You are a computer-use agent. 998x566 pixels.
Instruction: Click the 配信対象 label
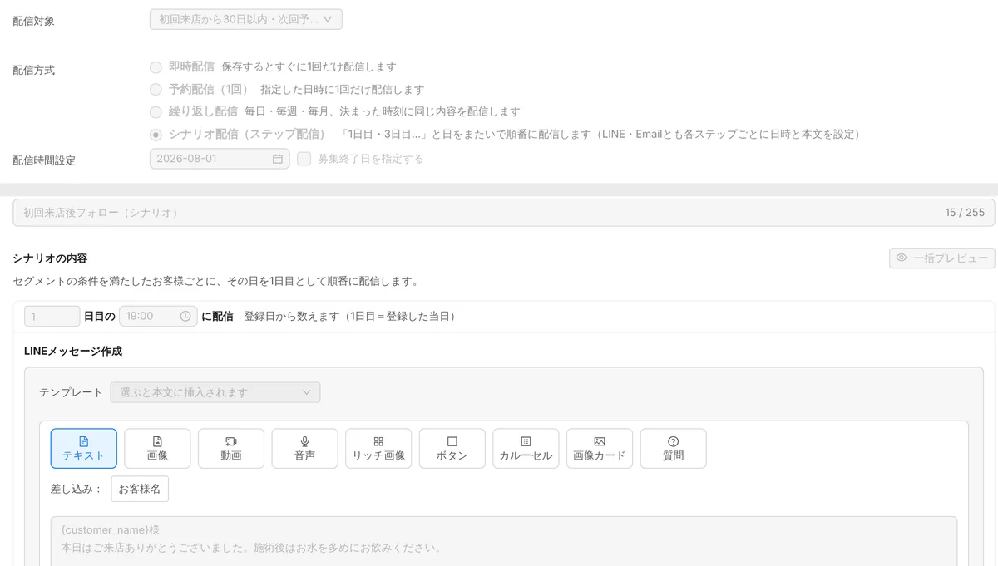(x=34, y=21)
